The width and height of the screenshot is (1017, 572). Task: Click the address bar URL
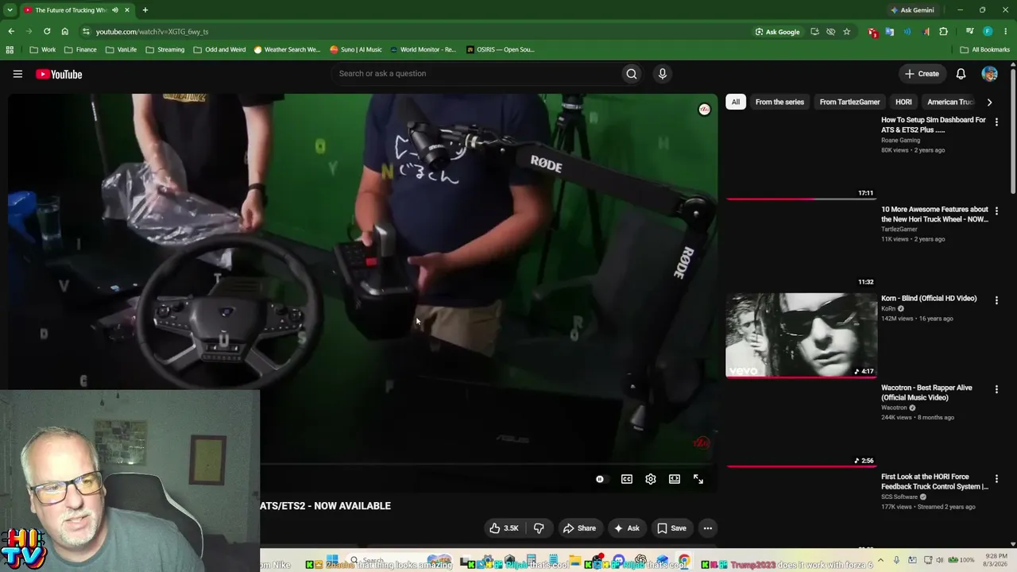(152, 32)
